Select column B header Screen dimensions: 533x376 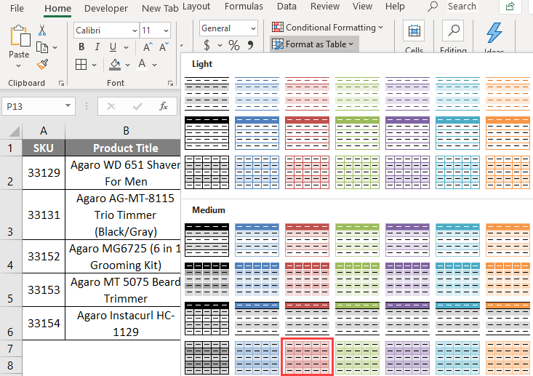[126, 131]
